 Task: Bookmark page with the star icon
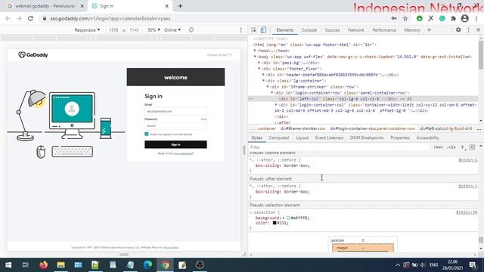tap(405, 18)
